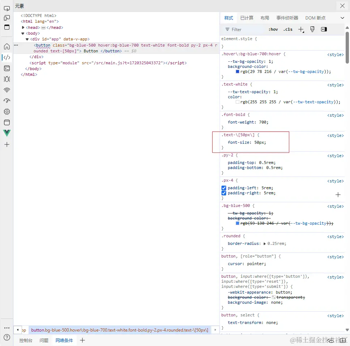
Task: Open color picker for rgb(59 130 246) swatch
Action: pyautogui.click(x=238, y=224)
